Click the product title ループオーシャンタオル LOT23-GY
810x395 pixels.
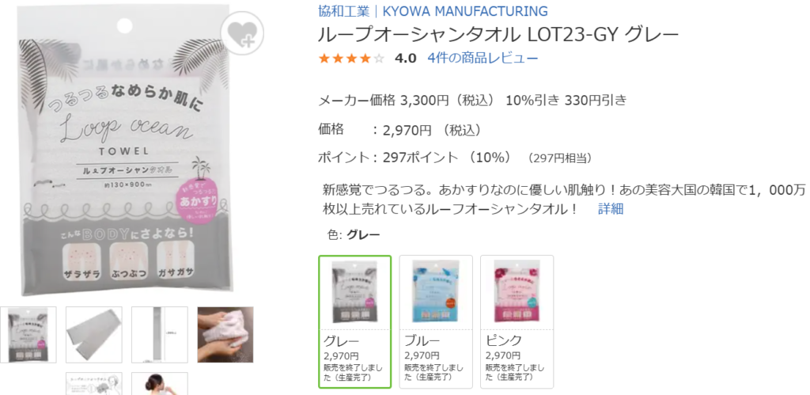[498, 35]
